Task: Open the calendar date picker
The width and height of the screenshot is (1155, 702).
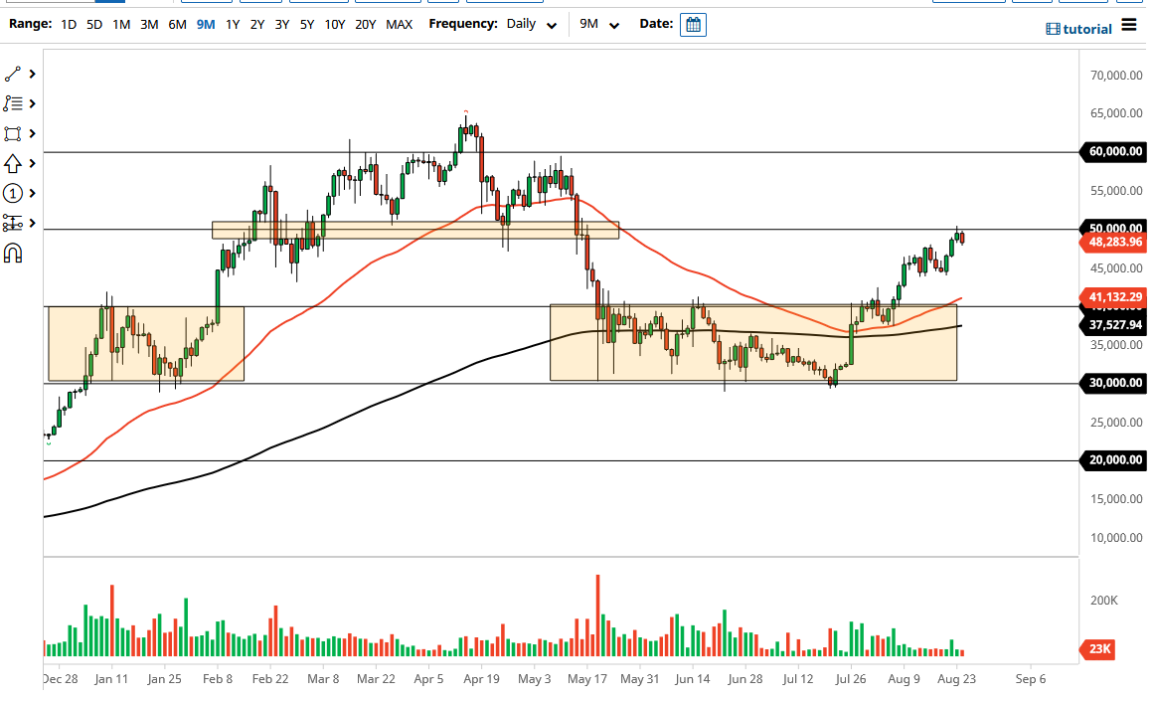Action: click(693, 24)
